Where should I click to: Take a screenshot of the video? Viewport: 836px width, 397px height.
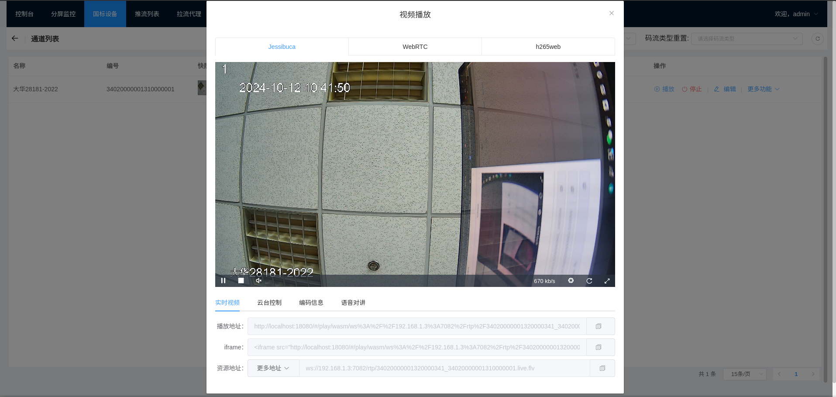571,281
